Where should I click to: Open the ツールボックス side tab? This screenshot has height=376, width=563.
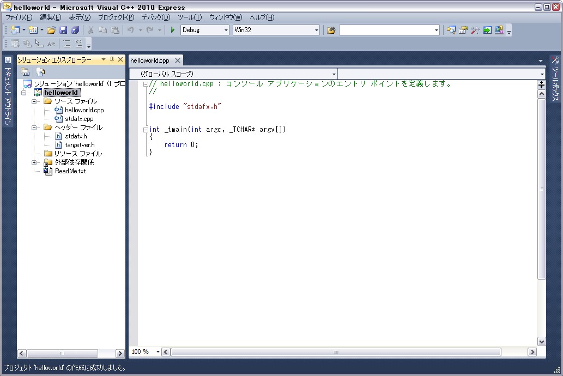pyautogui.click(x=555, y=78)
